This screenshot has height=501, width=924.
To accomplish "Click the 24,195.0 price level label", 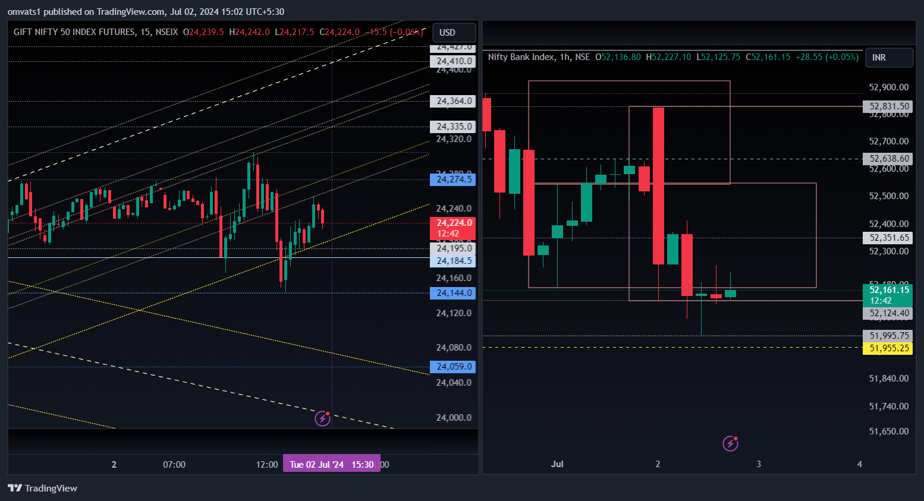I will pos(453,248).
